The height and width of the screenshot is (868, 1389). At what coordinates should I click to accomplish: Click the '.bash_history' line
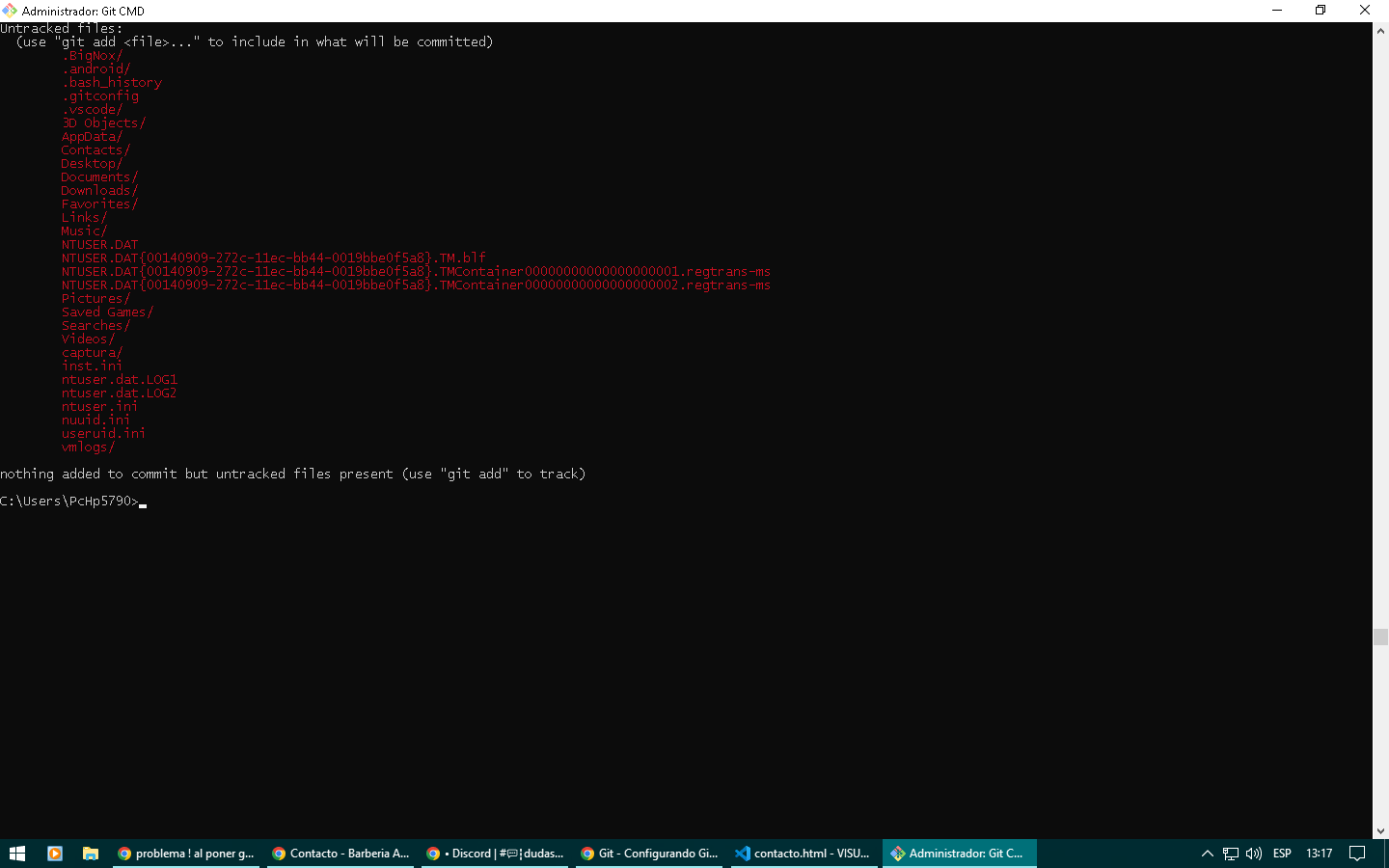pos(112,83)
